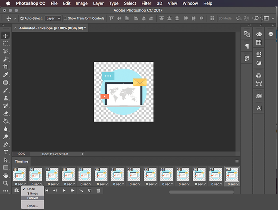Click the tween animation frames icon
This screenshot has width=278, height=210.
coord(81,190)
